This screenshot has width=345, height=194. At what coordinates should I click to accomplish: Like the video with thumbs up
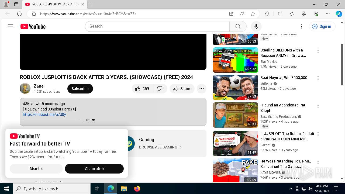142,89
